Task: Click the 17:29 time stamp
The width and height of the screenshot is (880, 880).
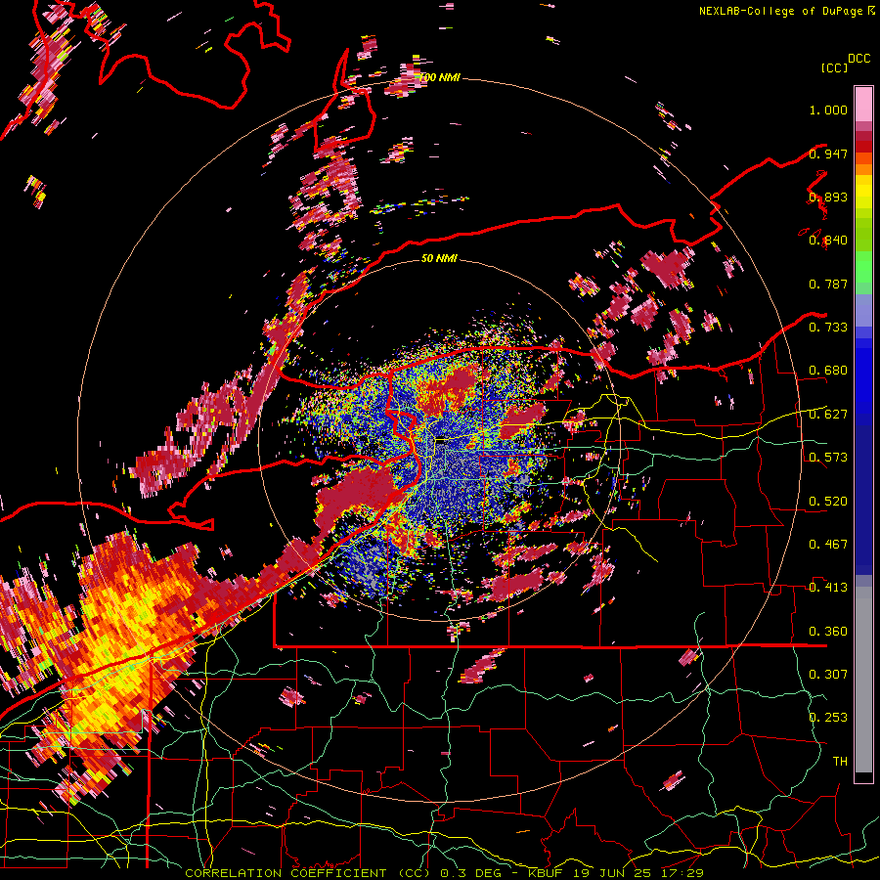Action: (x=682, y=873)
